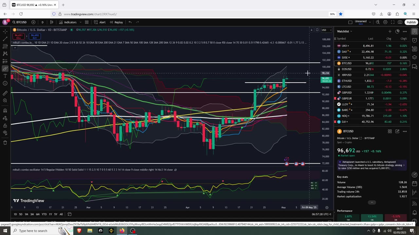
Task: Enter fullscreen chart mode
Action: pyautogui.click(x=393, y=22)
